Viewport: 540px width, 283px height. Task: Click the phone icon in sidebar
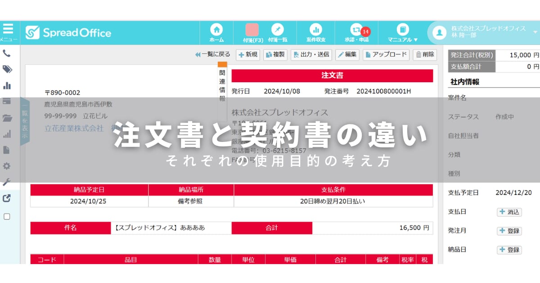click(7, 53)
